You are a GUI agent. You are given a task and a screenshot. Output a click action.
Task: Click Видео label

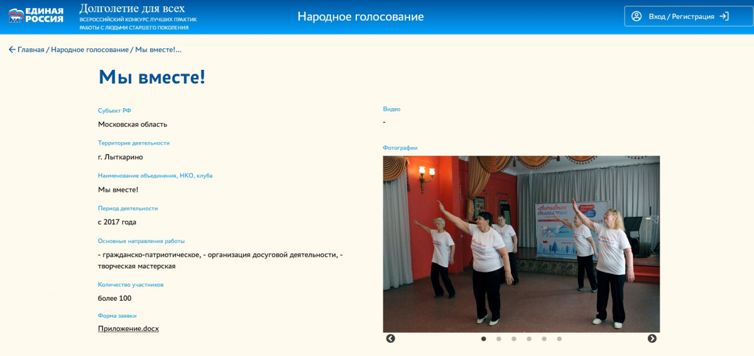click(391, 109)
